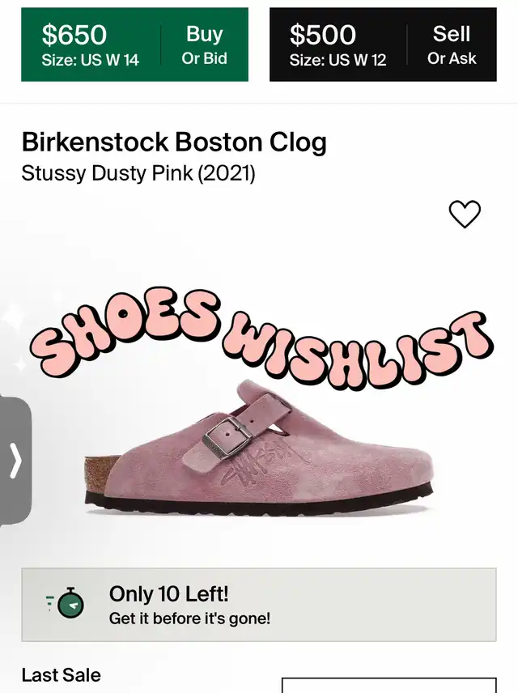Image resolution: width=518 pixels, height=693 pixels.
Task: Click the Birkenstock Boston Clog title
Action: tap(174, 142)
